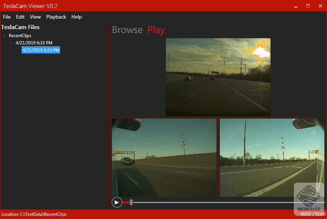
Task: Select the RecentClips folder entry
Action: tap(20, 35)
